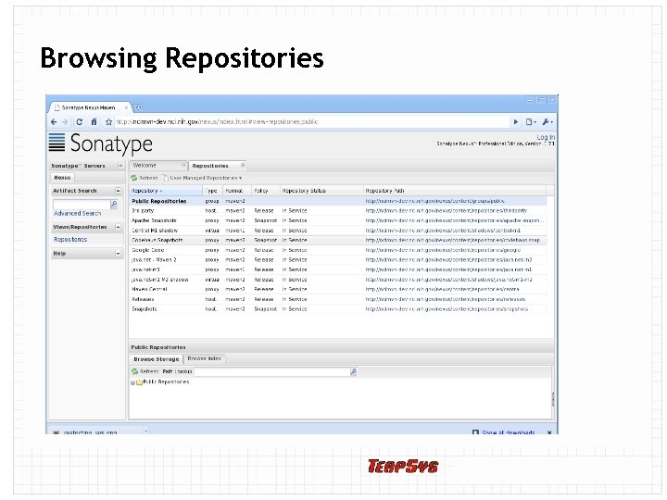Collapse the Views/Repositories section
Viewport: 667px width, 500px height.
(x=118, y=228)
